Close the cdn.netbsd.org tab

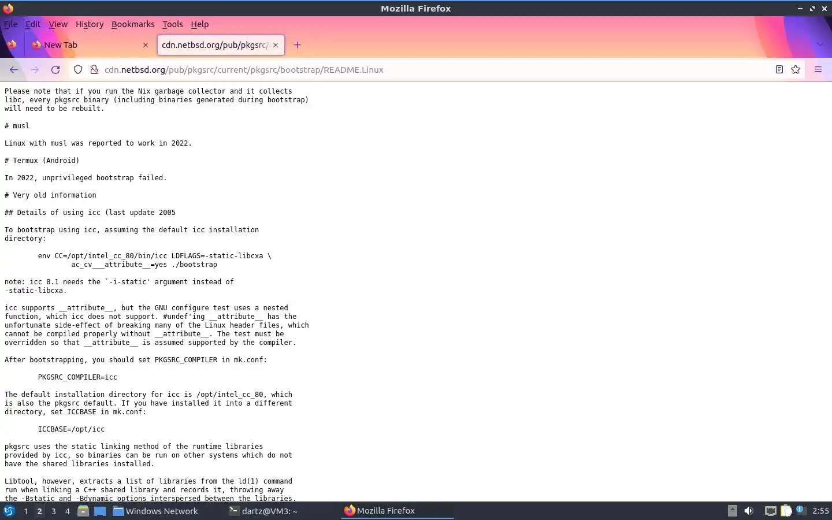click(276, 45)
